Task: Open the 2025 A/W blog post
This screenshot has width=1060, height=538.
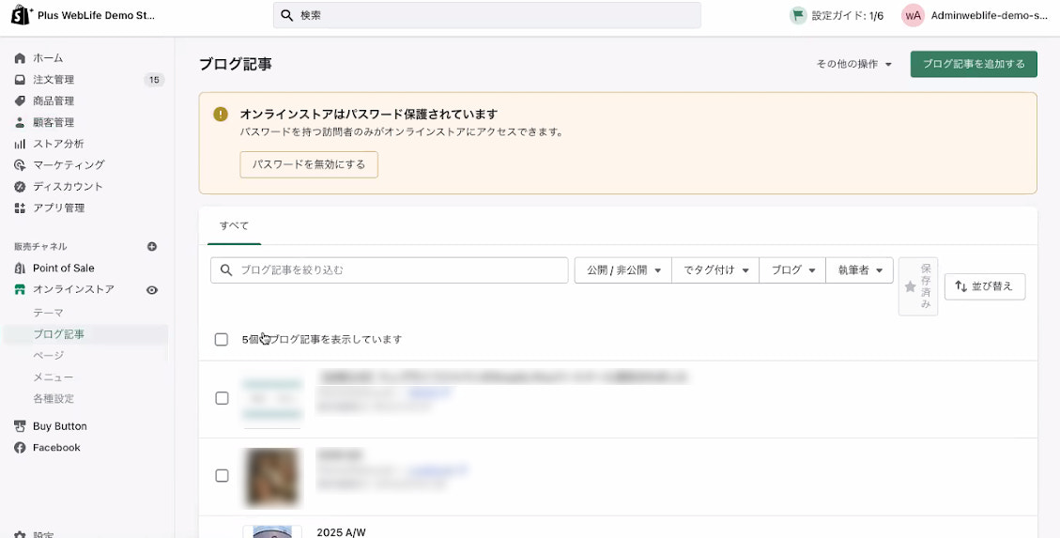Action: tap(341, 532)
